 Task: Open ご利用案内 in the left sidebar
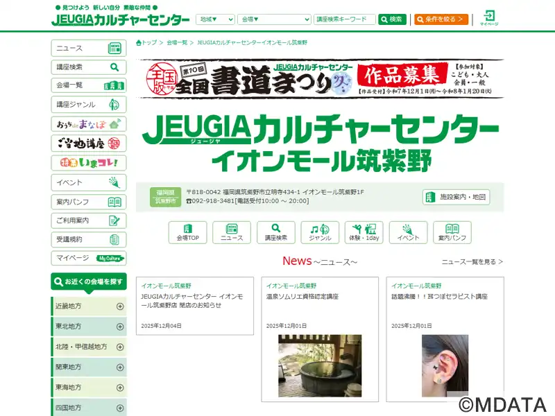pyautogui.click(x=89, y=220)
